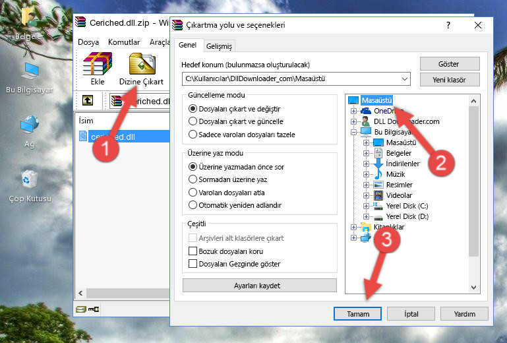Select the Belgeler document icon in tree
This screenshot has height=343, width=507.
tap(378, 153)
